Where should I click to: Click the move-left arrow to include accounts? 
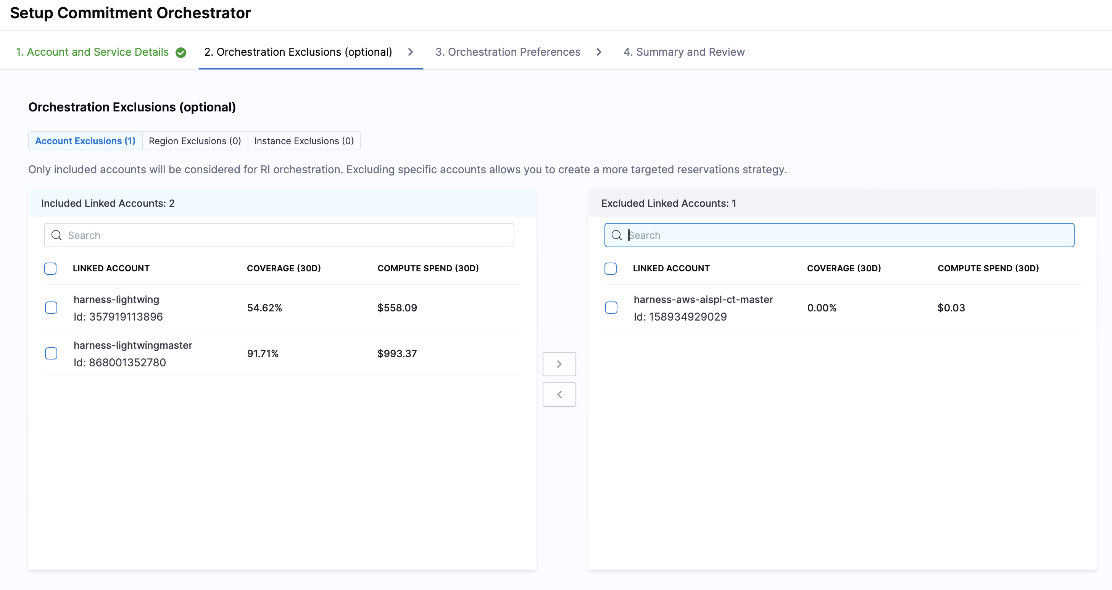pyautogui.click(x=559, y=395)
